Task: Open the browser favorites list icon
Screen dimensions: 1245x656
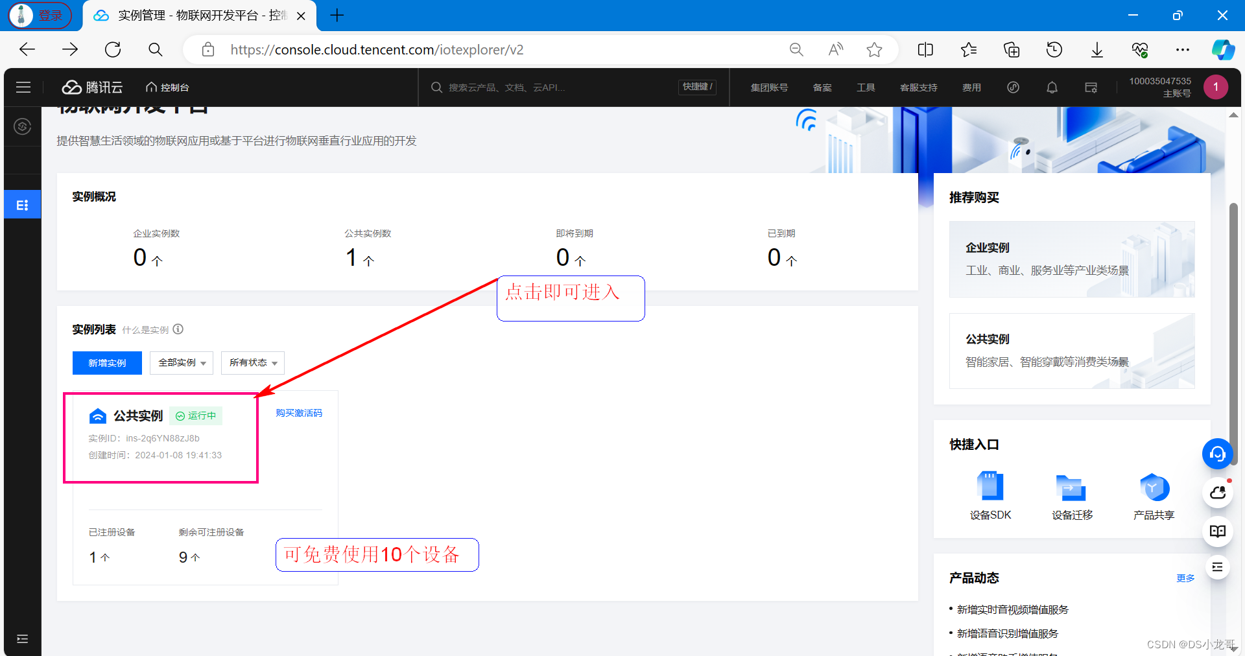Action: tap(969, 49)
